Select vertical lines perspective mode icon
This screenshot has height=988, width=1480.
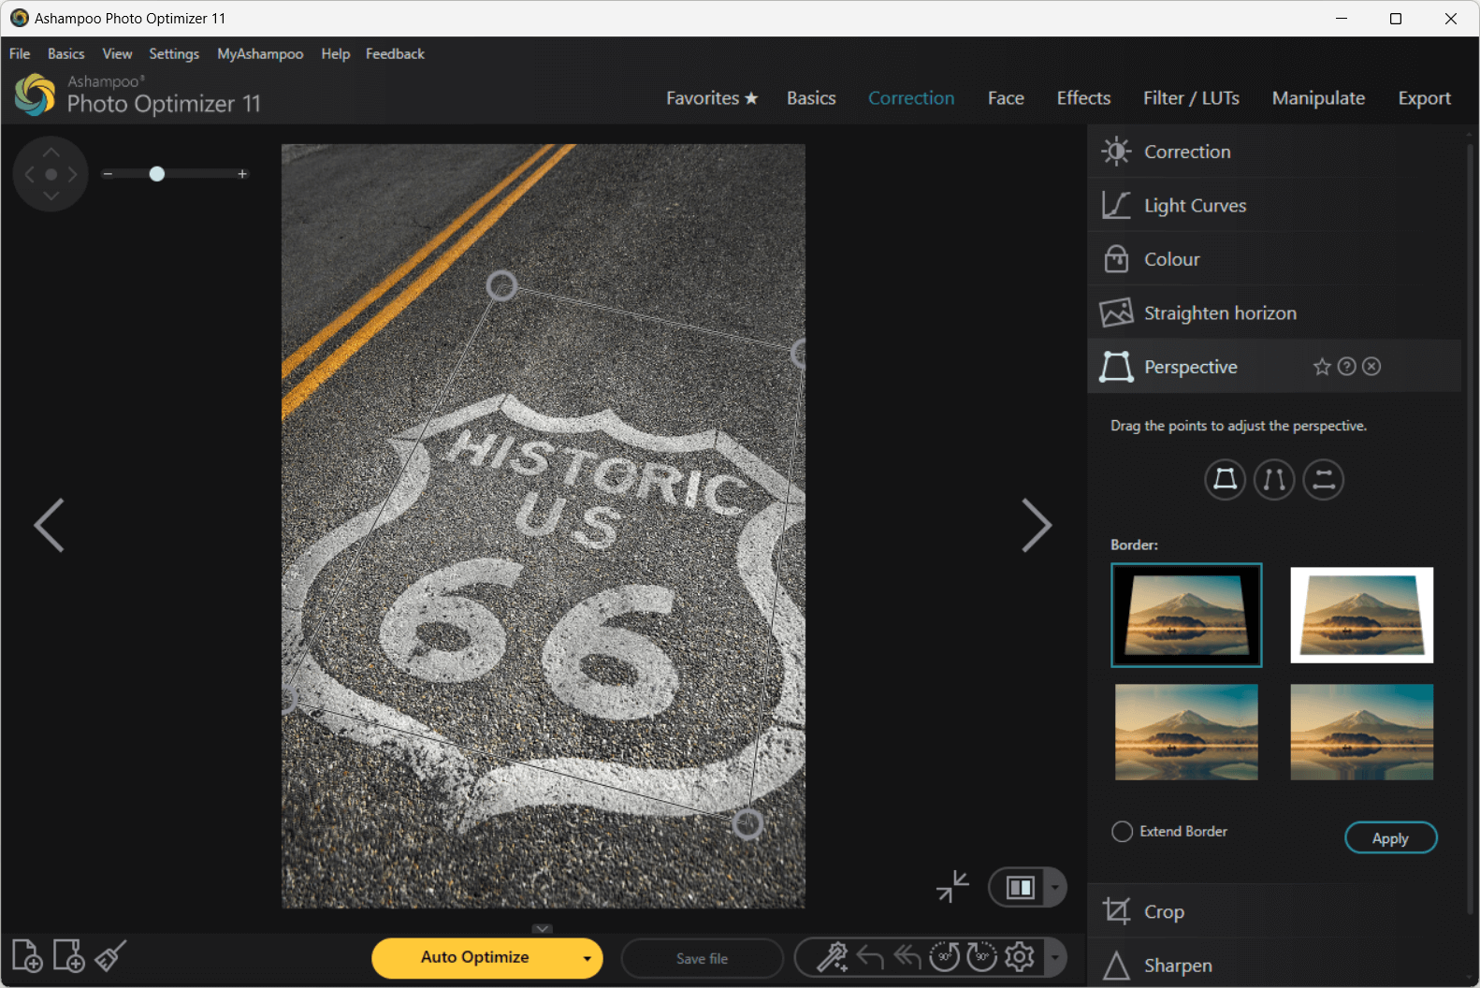(x=1273, y=480)
